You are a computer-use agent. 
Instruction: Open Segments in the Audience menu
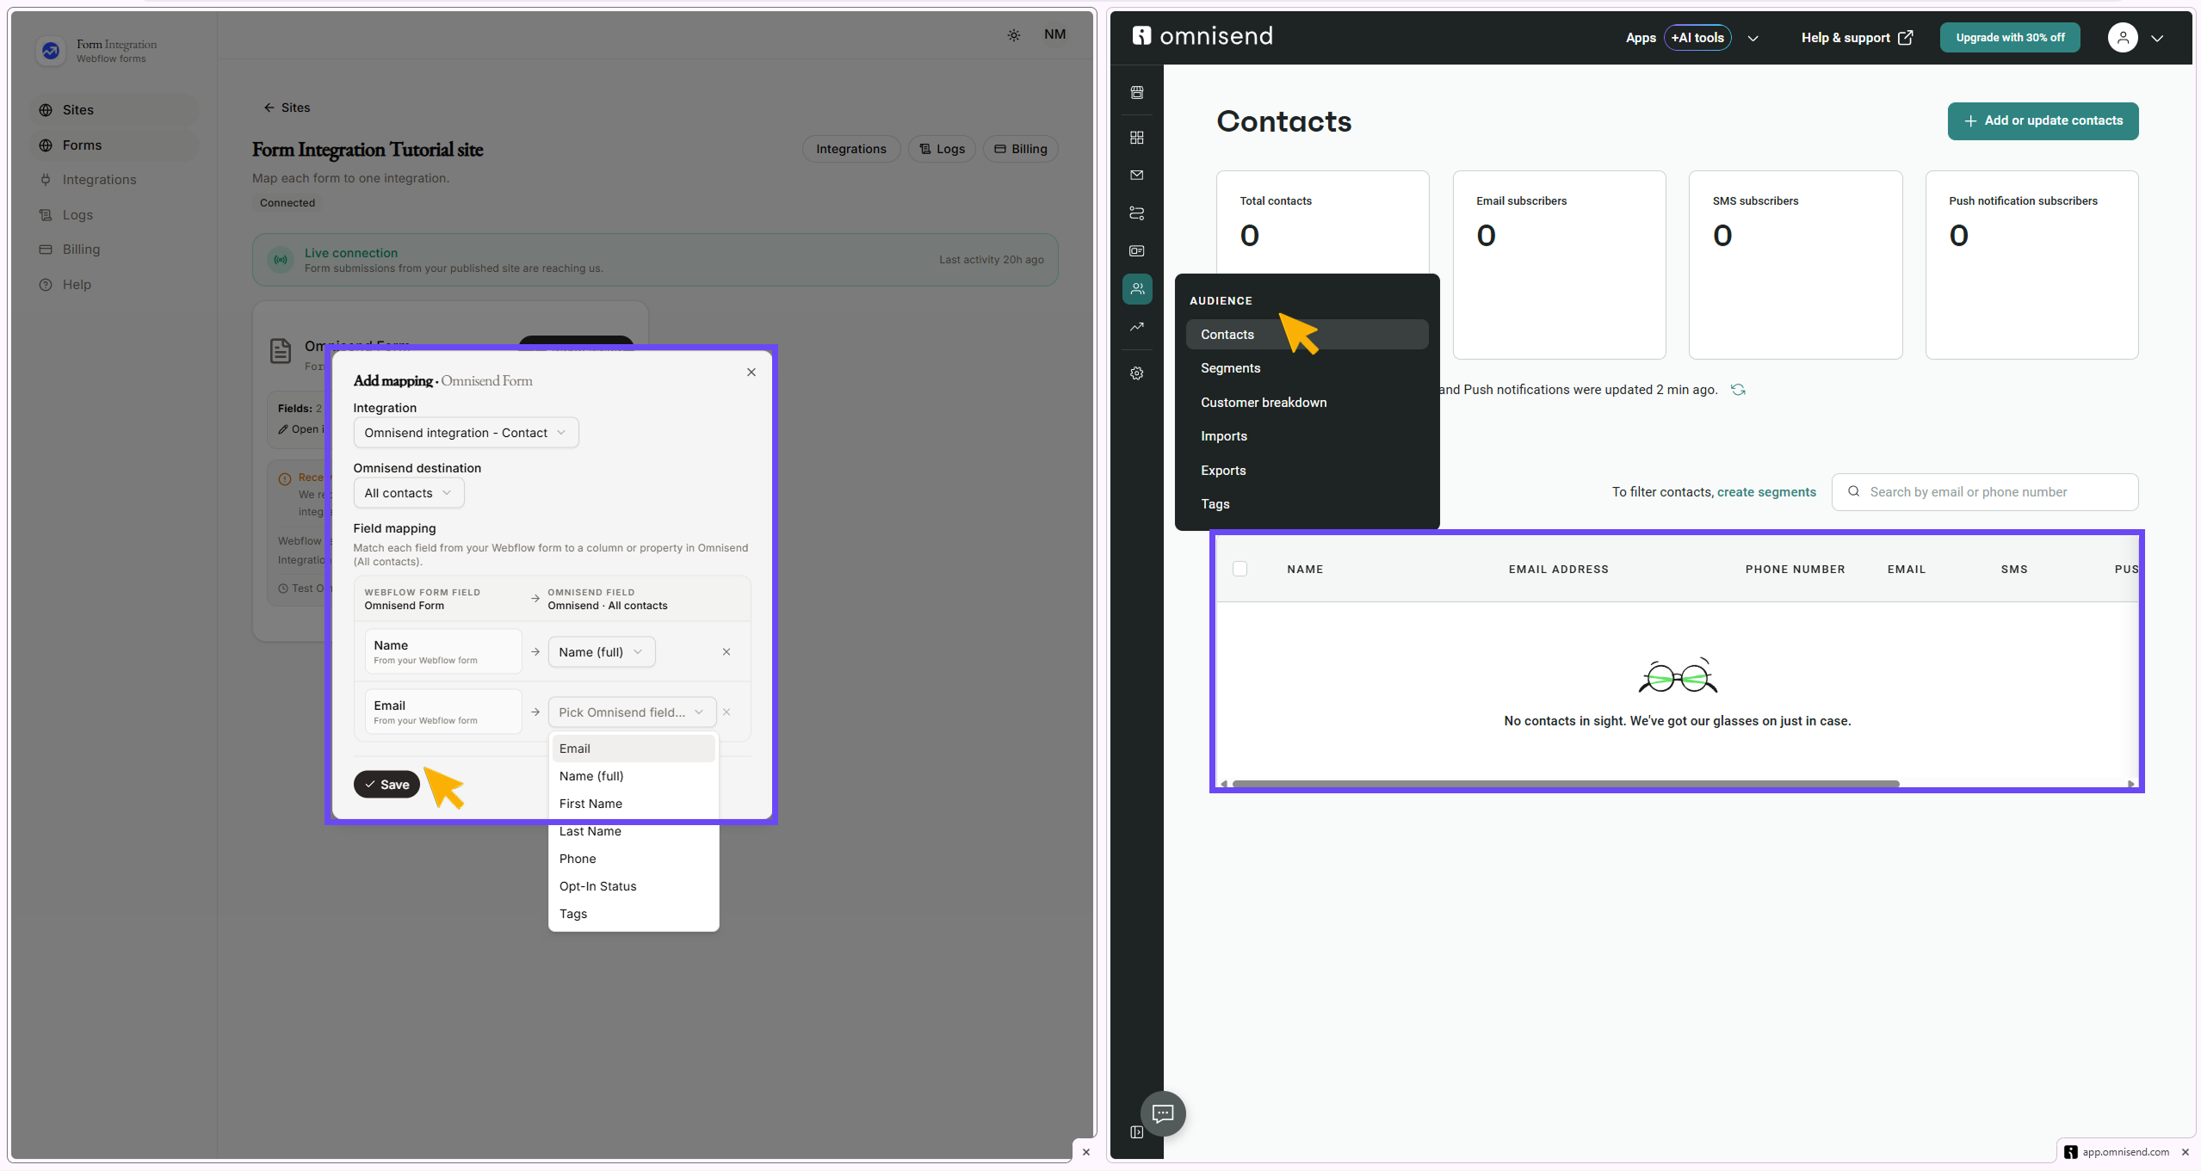coord(1307,368)
